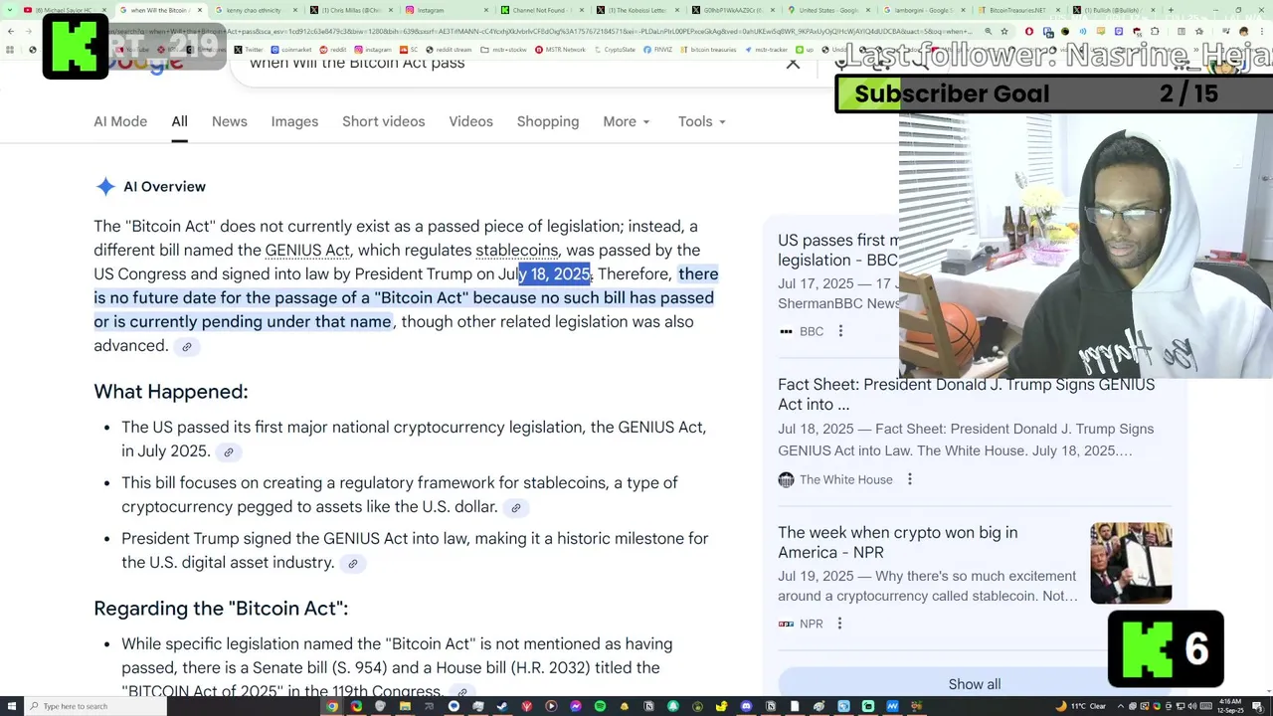Image resolution: width=1273 pixels, height=716 pixels.
Task: Open MSTR Network bookmark
Action: click(x=561, y=50)
